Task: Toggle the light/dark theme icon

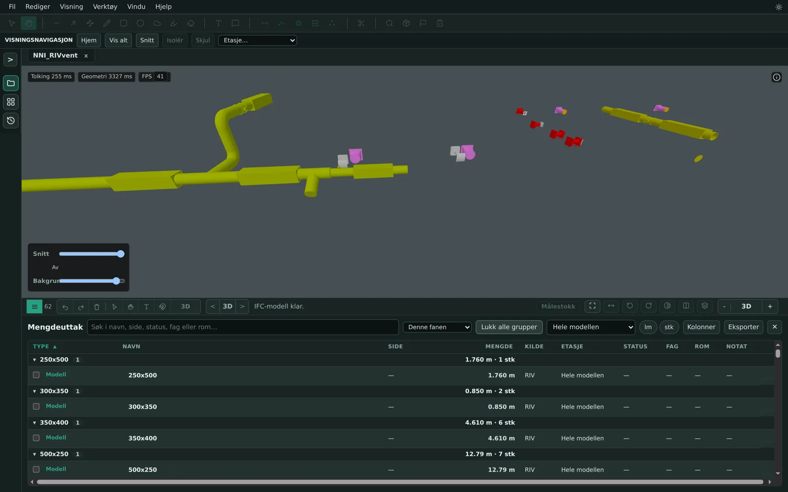Action: (x=779, y=7)
